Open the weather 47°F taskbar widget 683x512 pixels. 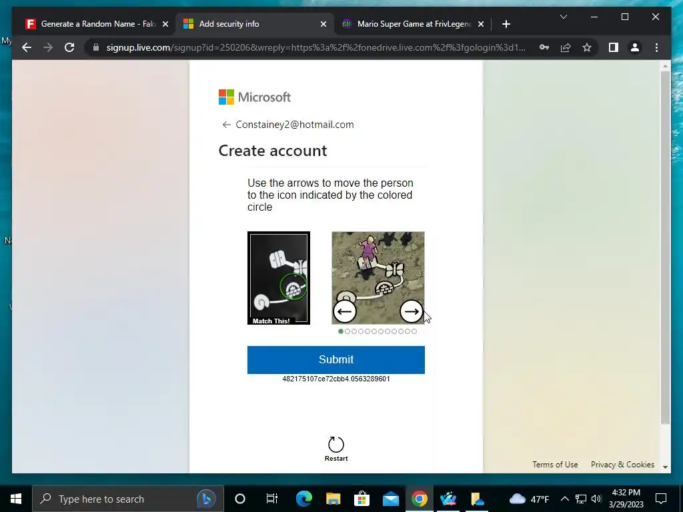(529, 499)
